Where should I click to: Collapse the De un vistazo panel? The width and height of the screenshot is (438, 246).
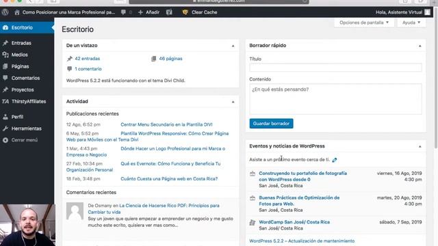(233, 46)
